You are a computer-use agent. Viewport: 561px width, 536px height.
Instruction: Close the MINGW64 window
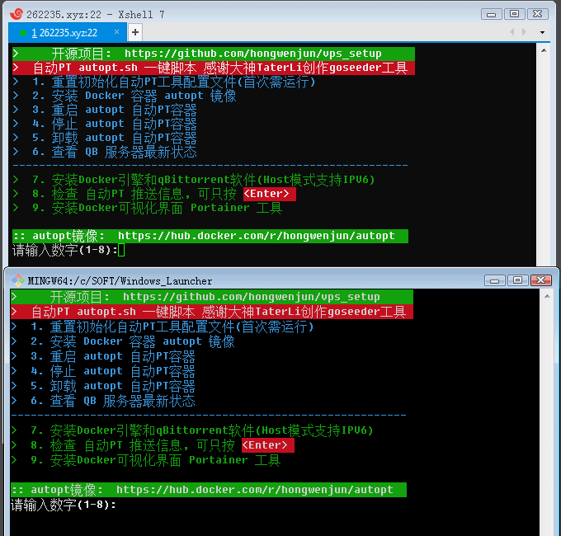(x=540, y=280)
